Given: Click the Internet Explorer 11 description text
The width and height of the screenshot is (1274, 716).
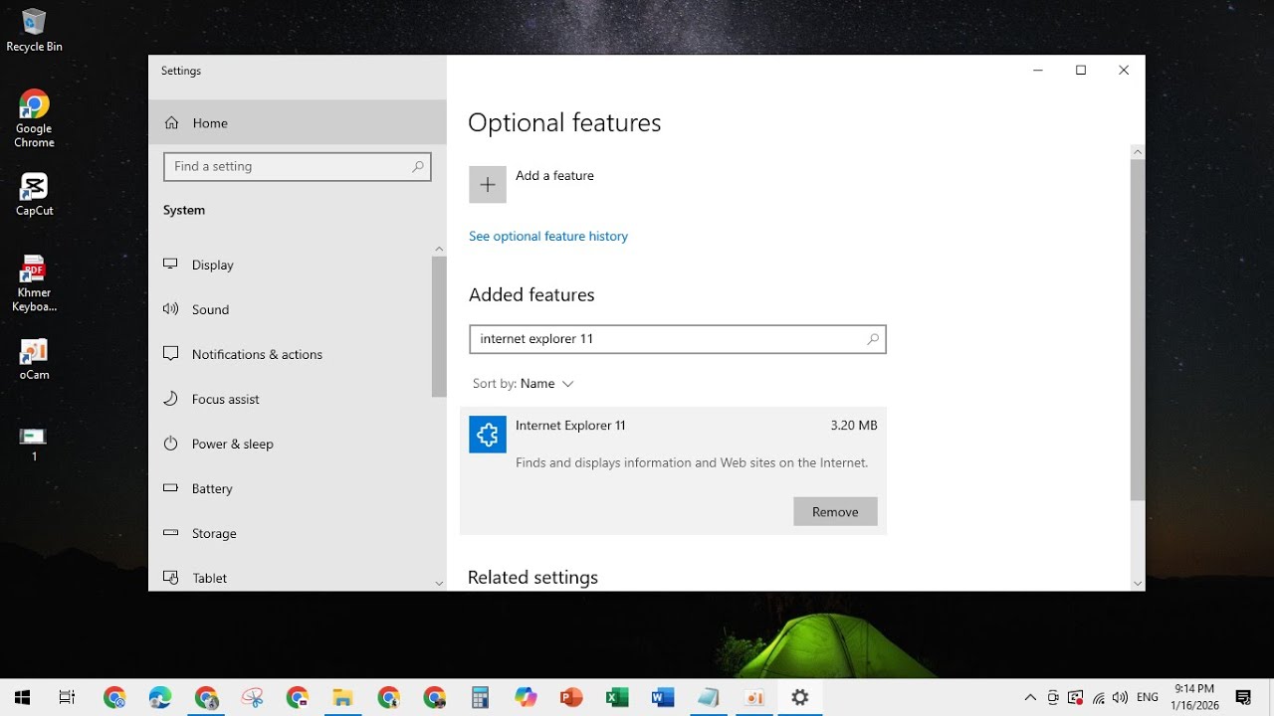Looking at the screenshot, I should pyautogui.click(x=692, y=463).
